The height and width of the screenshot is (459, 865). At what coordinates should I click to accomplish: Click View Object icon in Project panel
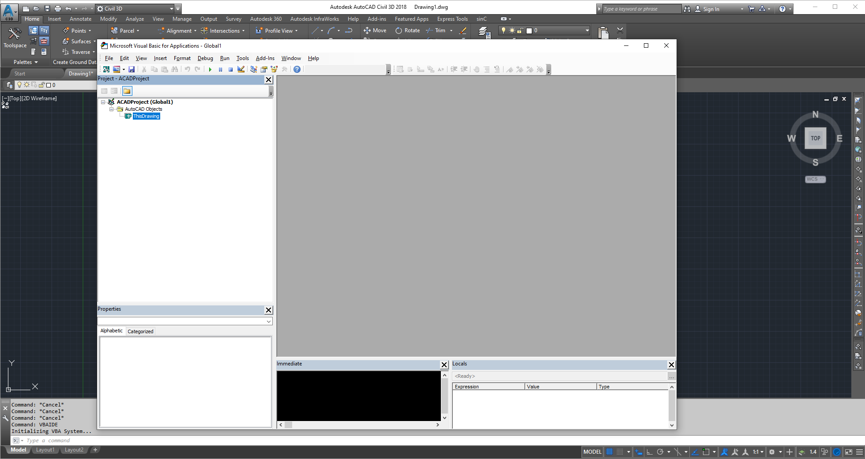coord(114,91)
